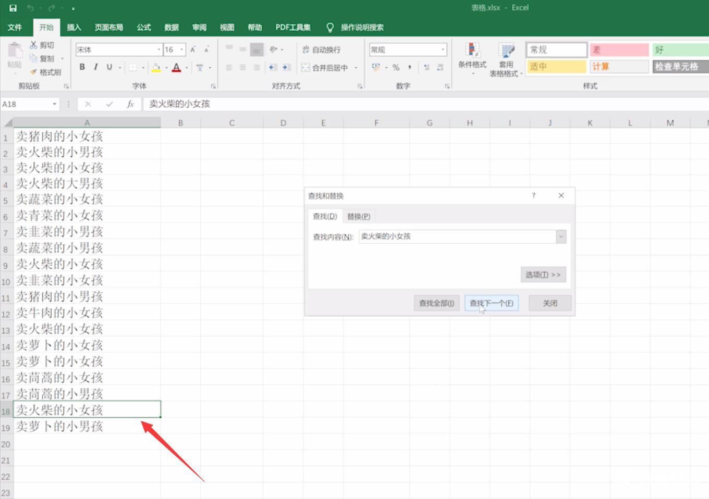Click the Bottom Align icon
The image size is (709, 499).
[256, 49]
